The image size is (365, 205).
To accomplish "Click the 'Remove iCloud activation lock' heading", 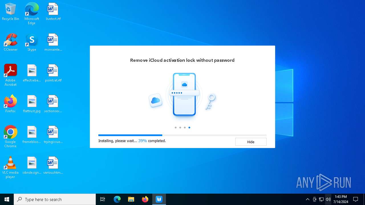I will click(x=182, y=60).
